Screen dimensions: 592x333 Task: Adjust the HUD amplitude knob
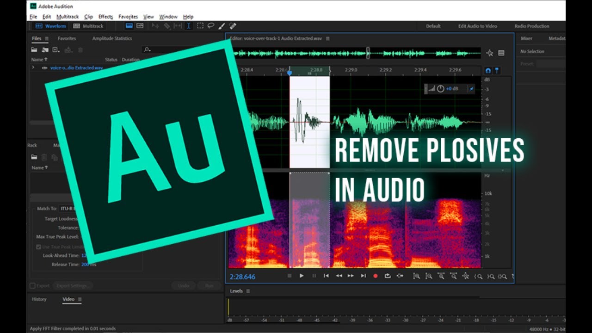[440, 88]
